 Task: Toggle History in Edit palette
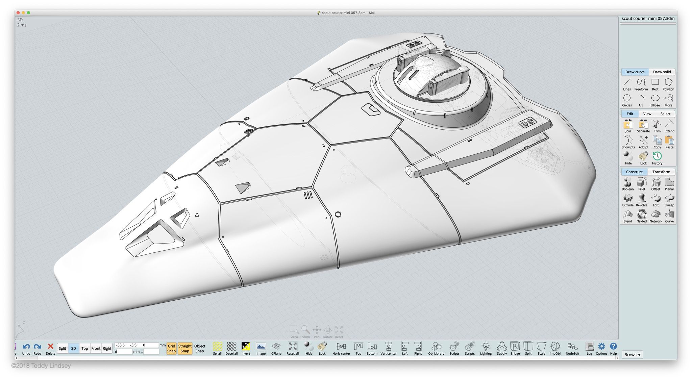coord(657,158)
